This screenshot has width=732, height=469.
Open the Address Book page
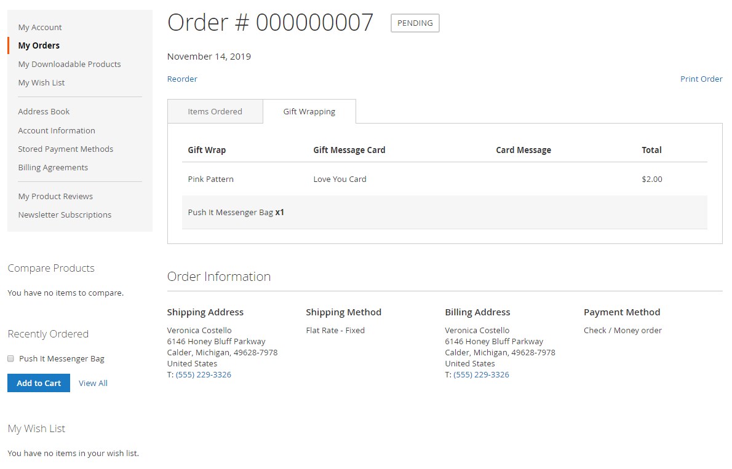tap(44, 111)
